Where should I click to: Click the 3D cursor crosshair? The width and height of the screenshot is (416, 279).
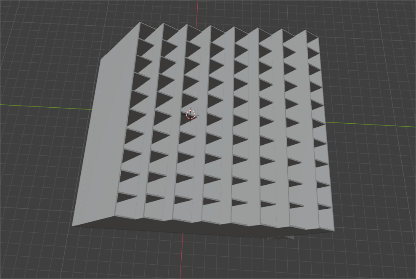[191, 114]
